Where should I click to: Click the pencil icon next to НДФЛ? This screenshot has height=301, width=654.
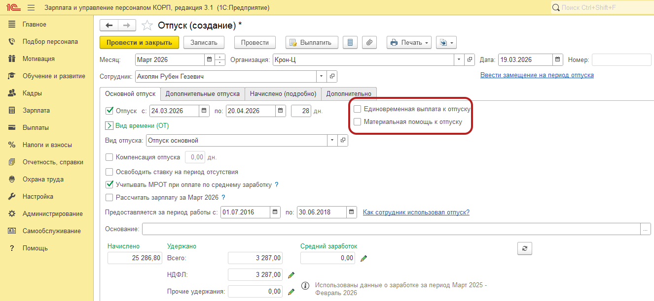click(291, 274)
